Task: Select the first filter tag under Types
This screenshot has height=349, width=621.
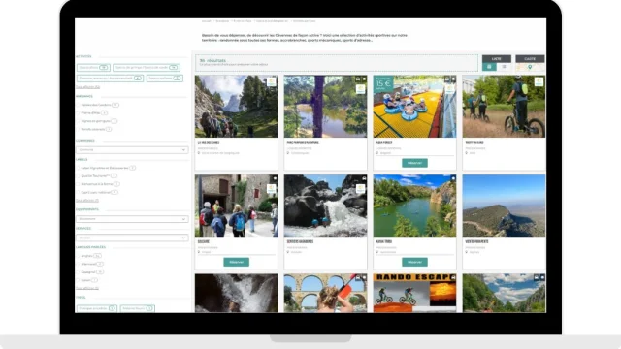Action: [97, 308]
